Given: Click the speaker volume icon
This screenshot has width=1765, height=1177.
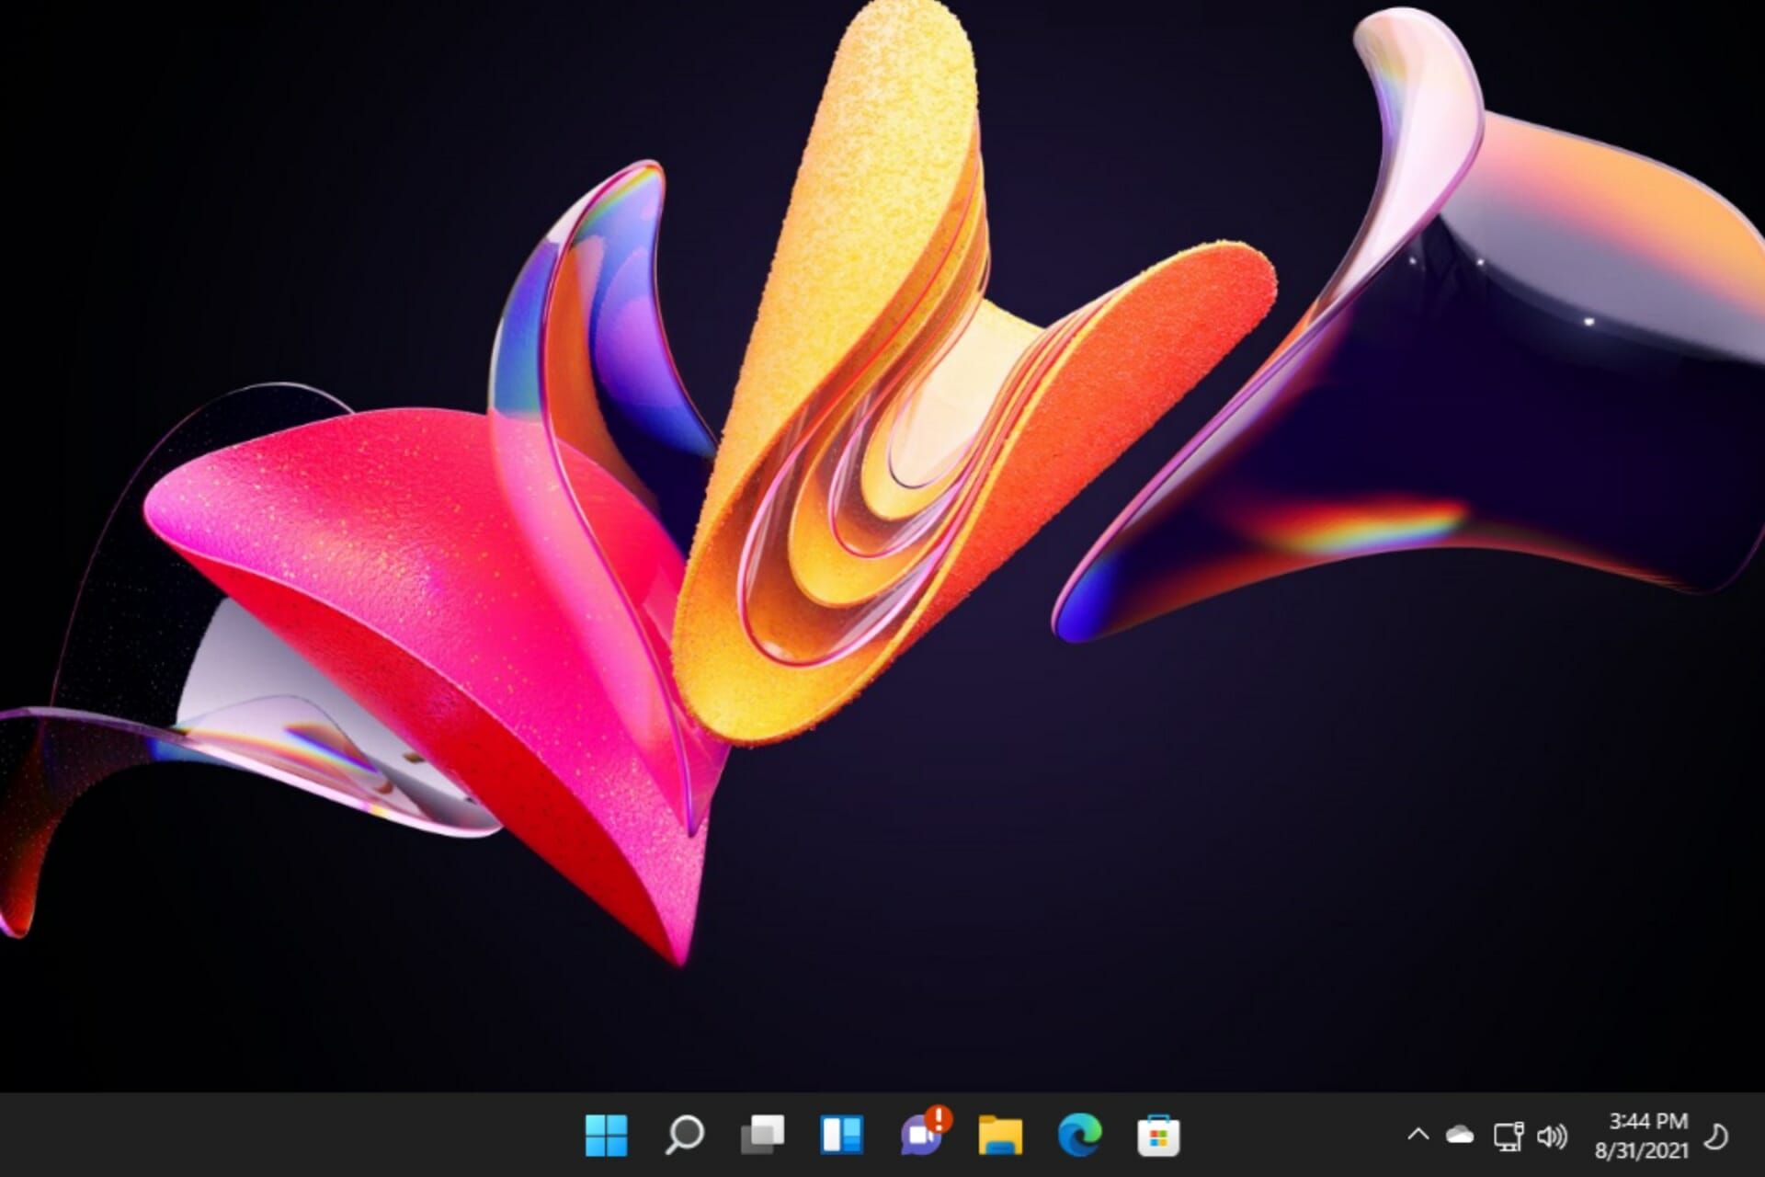Looking at the screenshot, I should [1552, 1137].
